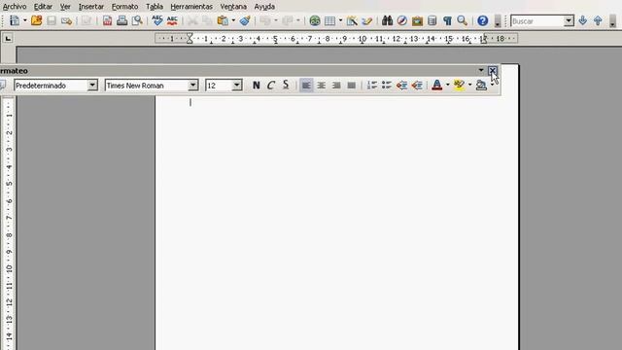The height and width of the screenshot is (350, 622).
Task: Open the New document dropdown arrow
Action: [25, 20]
